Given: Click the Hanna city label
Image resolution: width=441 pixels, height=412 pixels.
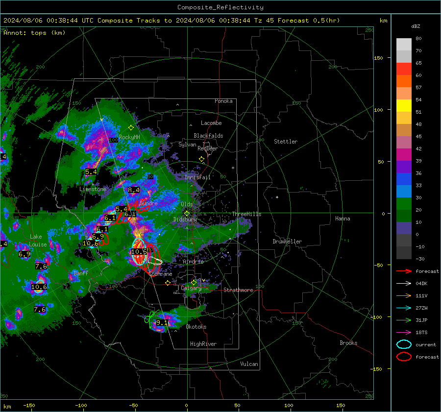Looking at the screenshot, I should (x=343, y=218).
